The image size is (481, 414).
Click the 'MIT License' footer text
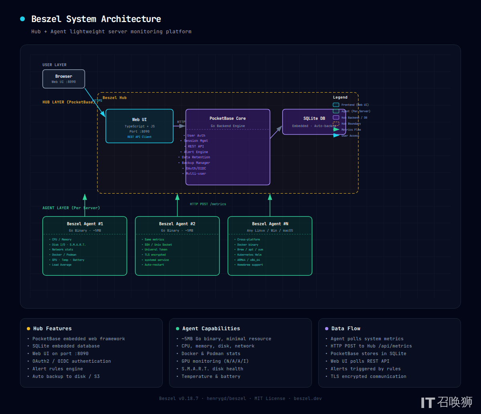pos(270,398)
